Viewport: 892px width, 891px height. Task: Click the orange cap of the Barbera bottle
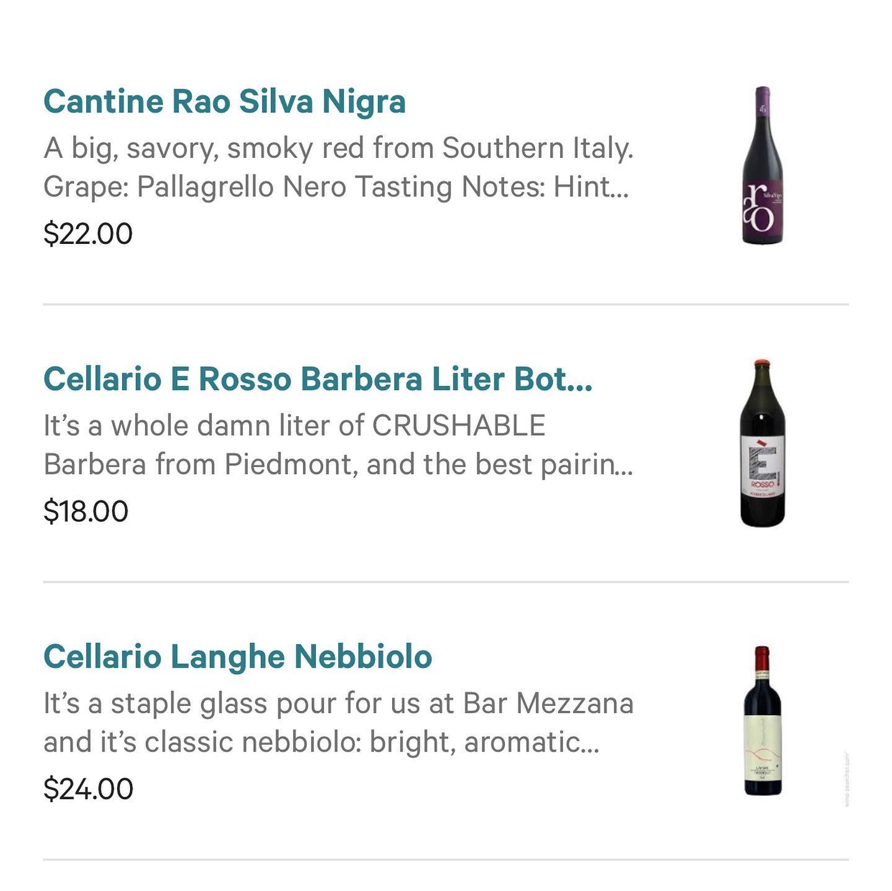coord(762,363)
